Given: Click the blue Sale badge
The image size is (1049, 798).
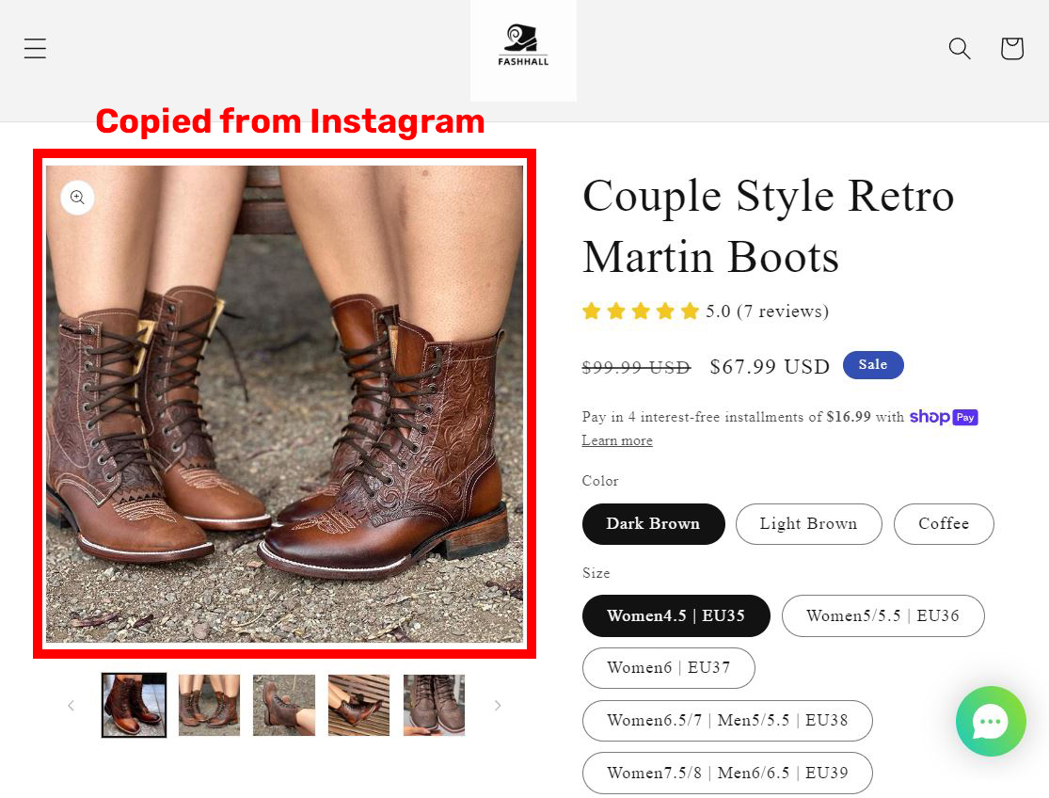Looking at the screenshot, I should point(873,364).
